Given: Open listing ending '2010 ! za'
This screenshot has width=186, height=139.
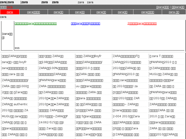Looking at the screenshot, I should pos(125,86).
